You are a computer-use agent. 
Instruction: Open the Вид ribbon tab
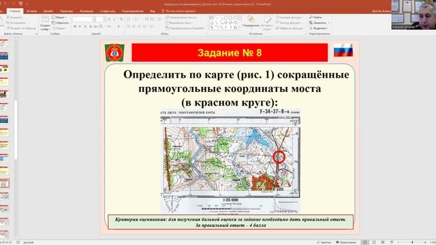tap(153, 11)
